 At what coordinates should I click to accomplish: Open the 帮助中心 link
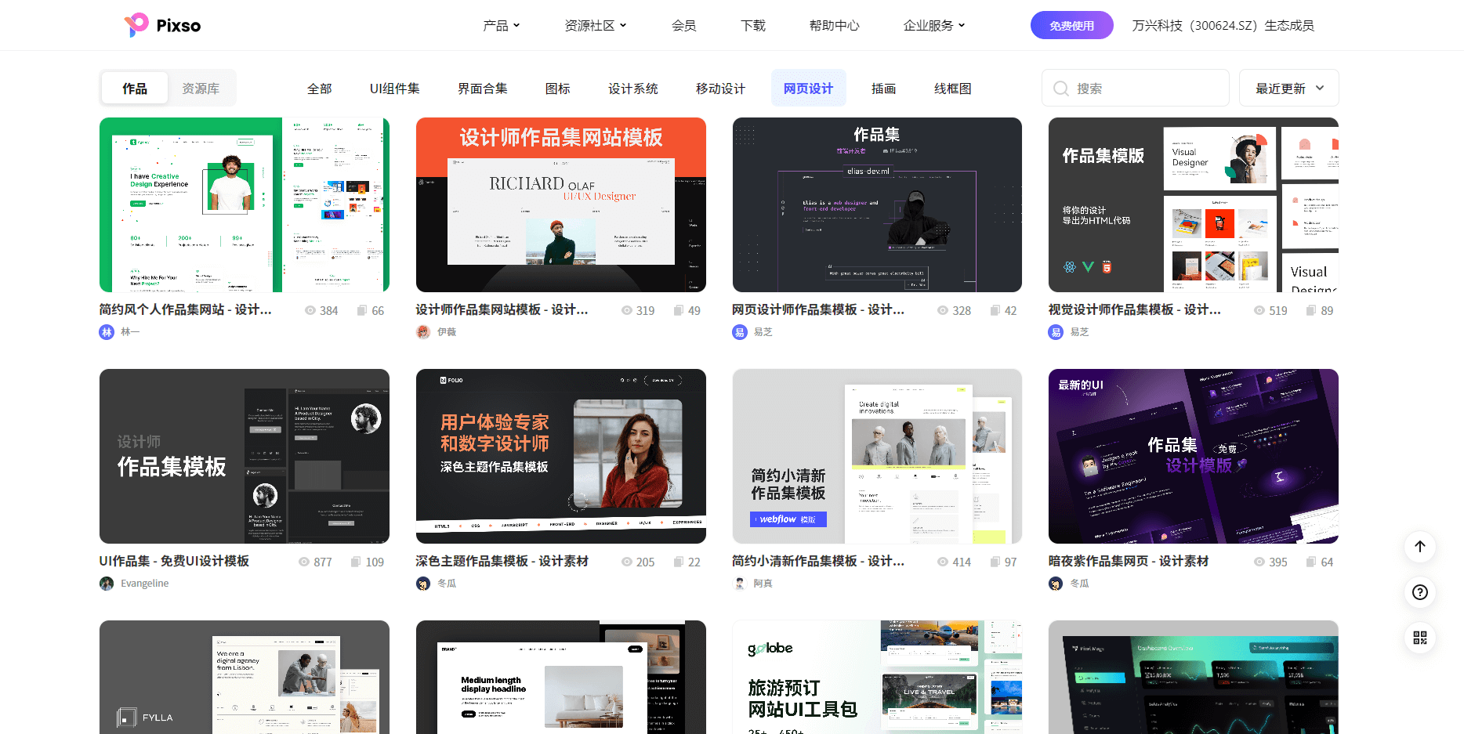coord(834,26)
